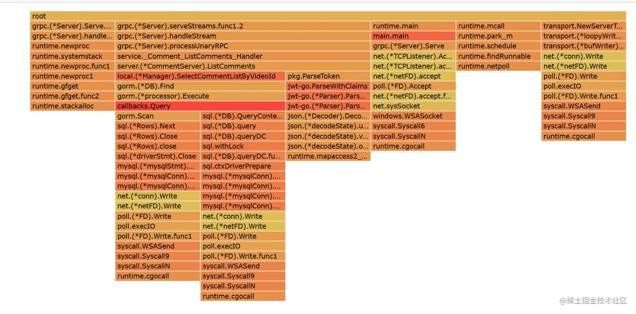Select the net.sysSocket frame
Viewport: 636px width, 314px height.
point(413,106)
